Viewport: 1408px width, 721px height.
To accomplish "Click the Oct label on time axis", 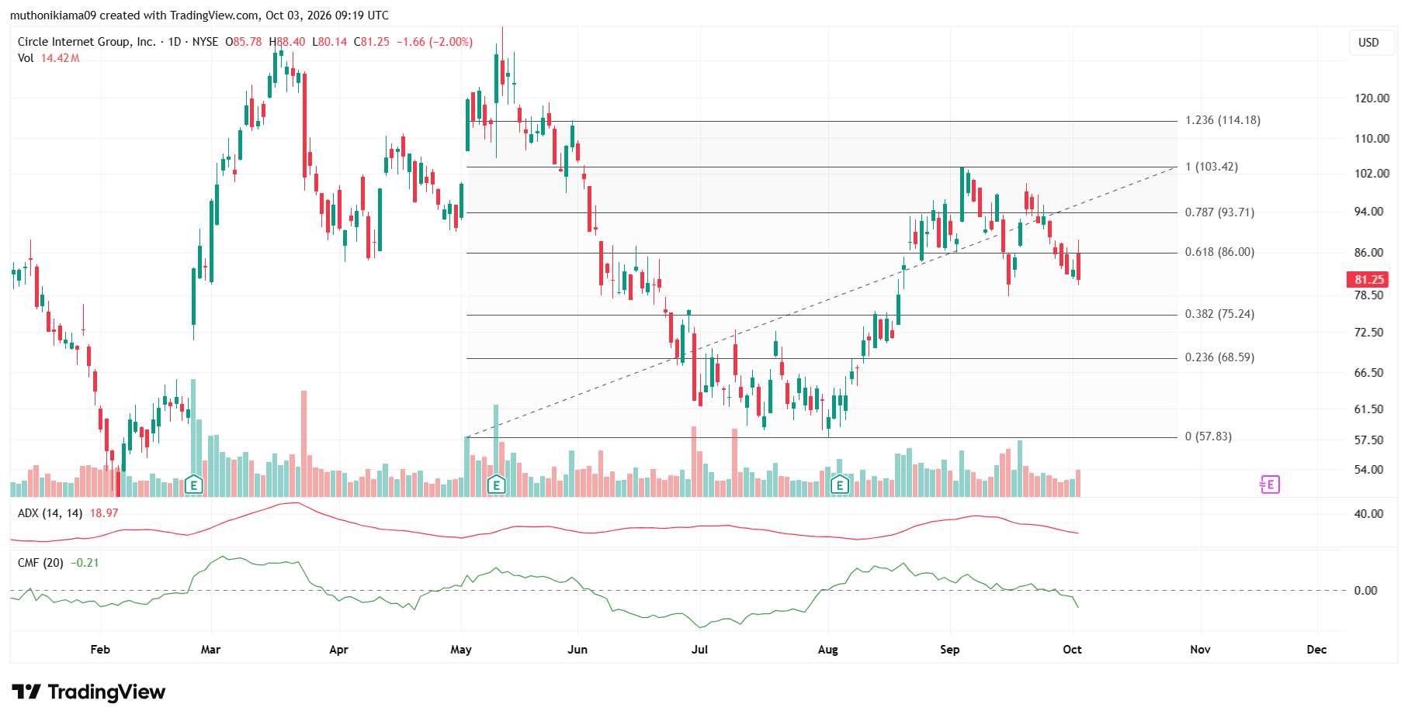I will tap(1072, 650).
